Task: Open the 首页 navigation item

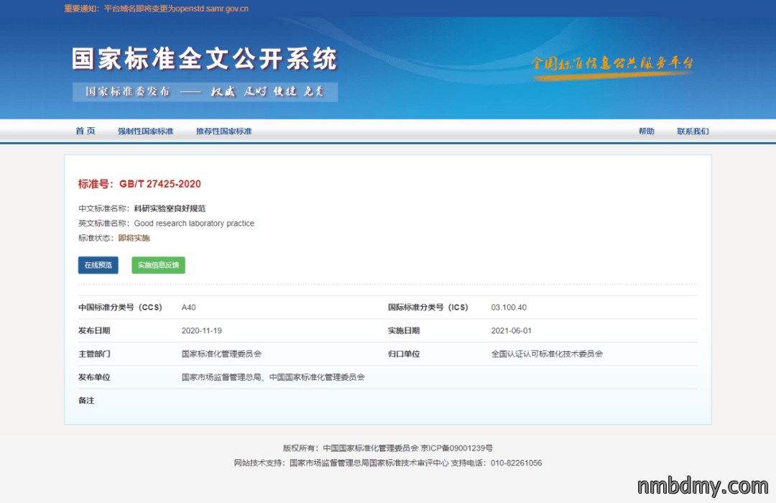Action: [x=85, y=131]
